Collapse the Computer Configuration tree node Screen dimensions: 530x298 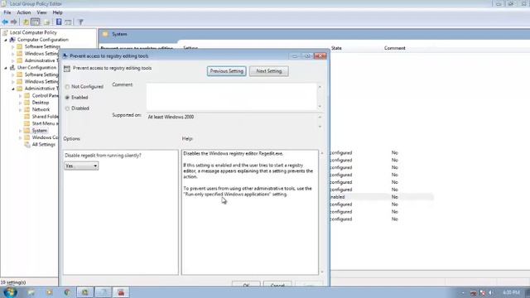[6, 40]
